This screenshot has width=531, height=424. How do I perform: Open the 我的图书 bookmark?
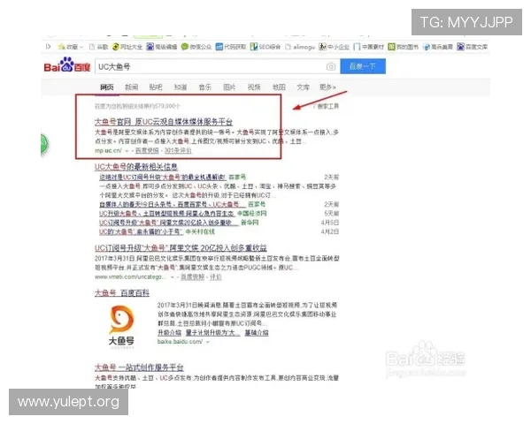(x=404, y=47)
